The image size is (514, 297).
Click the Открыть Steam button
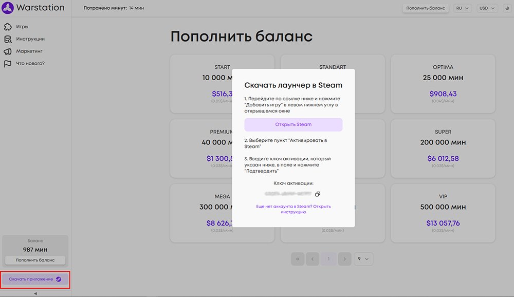[x=292, y=123]
